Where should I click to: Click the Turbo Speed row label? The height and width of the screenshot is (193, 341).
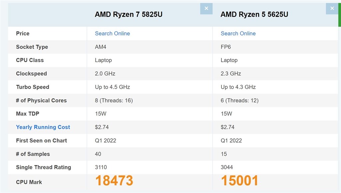32,87
